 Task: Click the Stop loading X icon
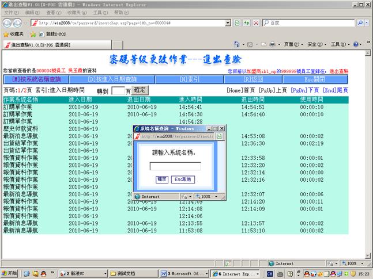point(255,23)
